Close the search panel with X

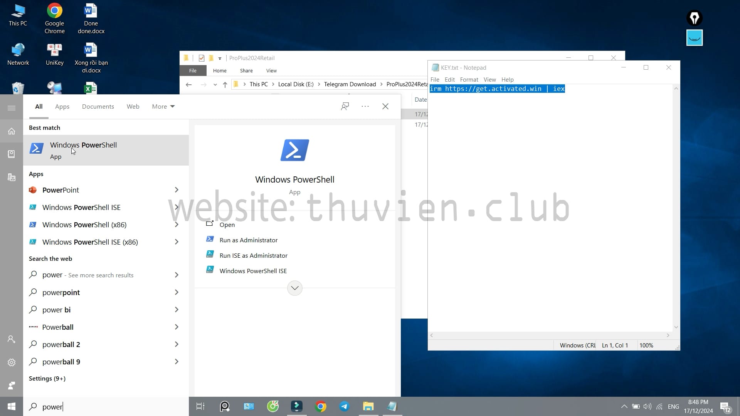point(385,106)
